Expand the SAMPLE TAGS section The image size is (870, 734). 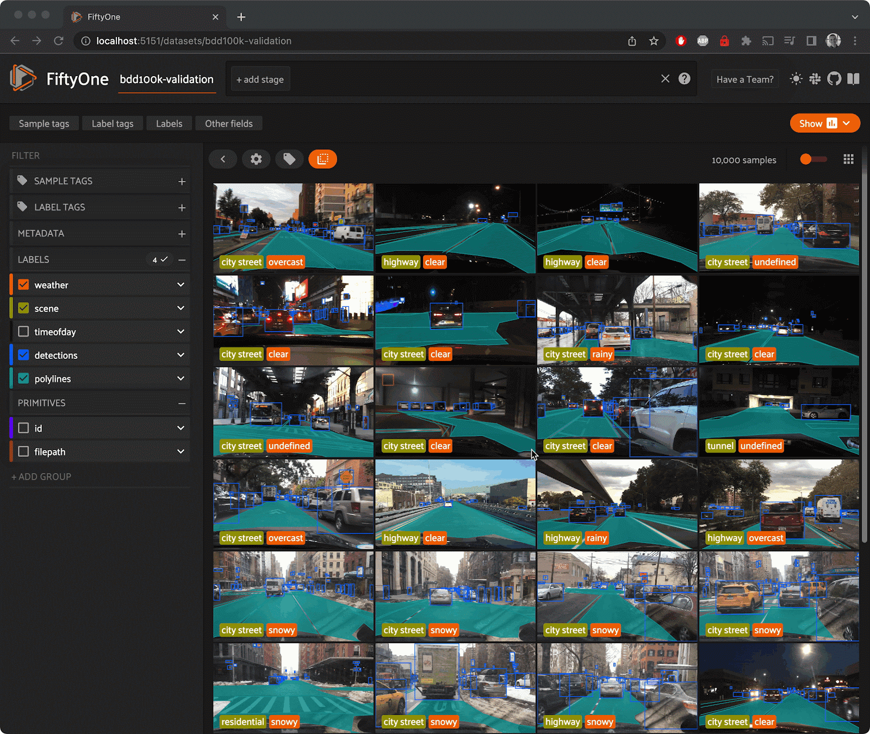(x=182, y=181)
